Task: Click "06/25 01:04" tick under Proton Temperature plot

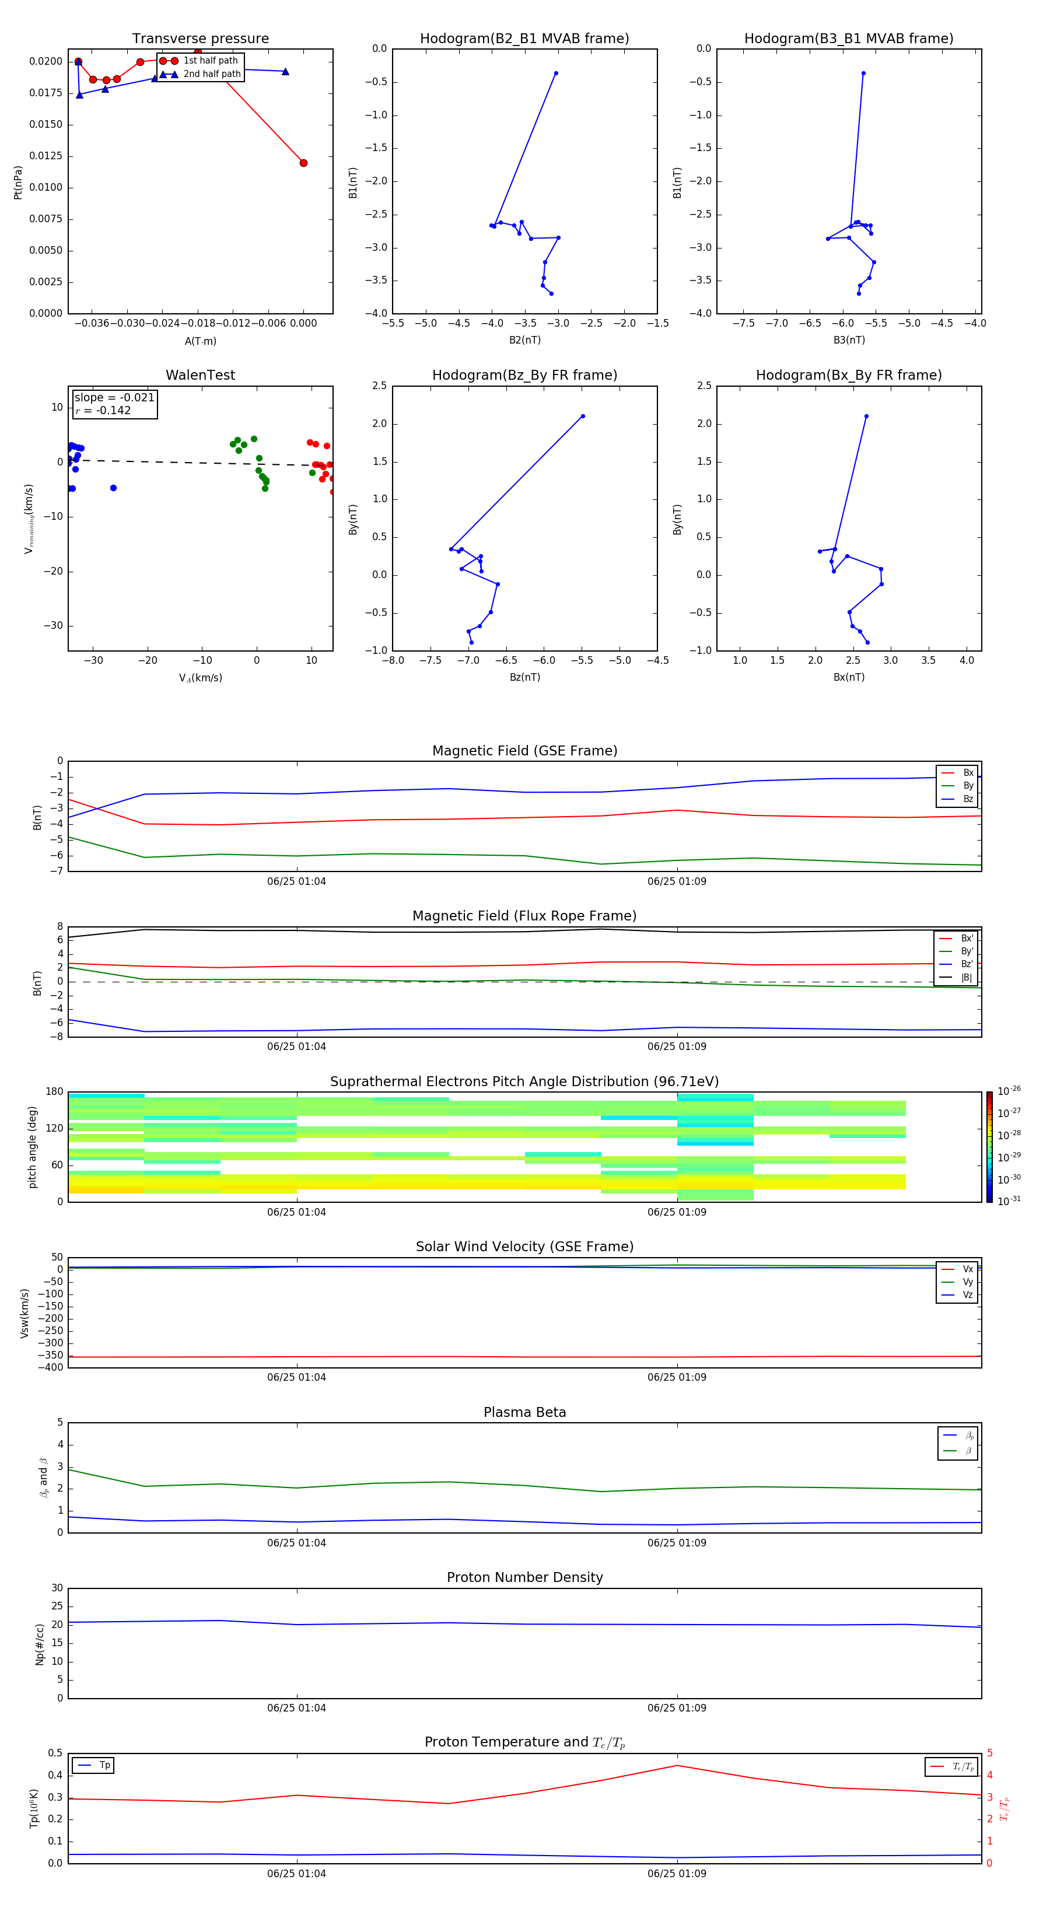Action: 297,1874
